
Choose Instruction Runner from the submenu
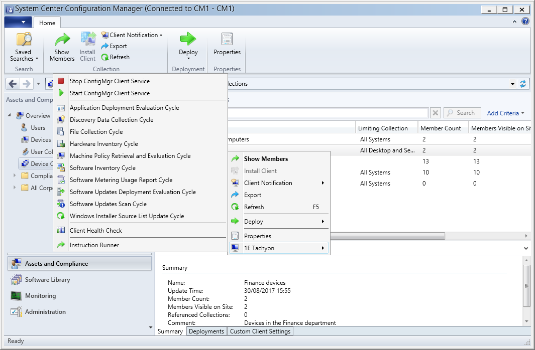pos(94,245)
